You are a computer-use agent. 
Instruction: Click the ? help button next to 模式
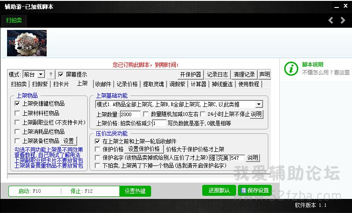point(51,74)
